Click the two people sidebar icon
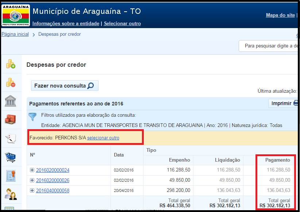 [11, 194]
